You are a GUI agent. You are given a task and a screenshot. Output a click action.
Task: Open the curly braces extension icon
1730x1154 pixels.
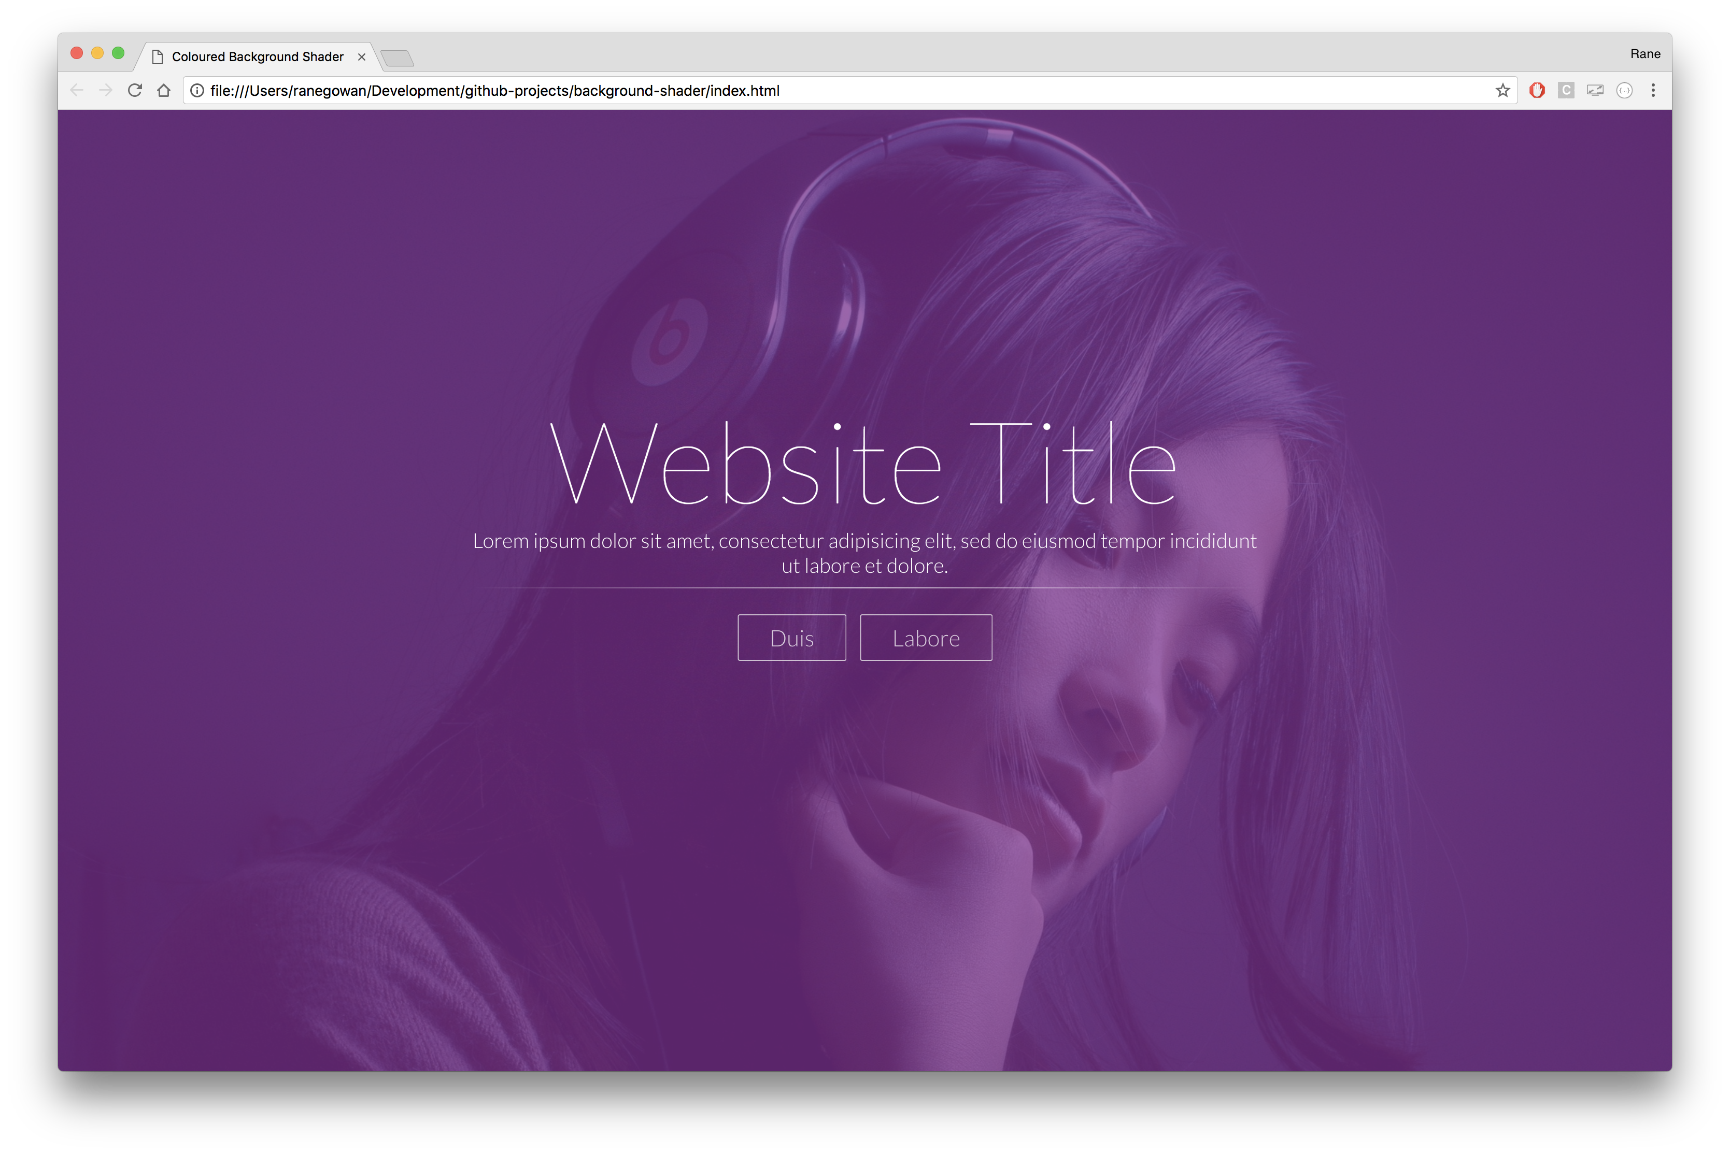pyautogui.click(x=1624, y=91)
